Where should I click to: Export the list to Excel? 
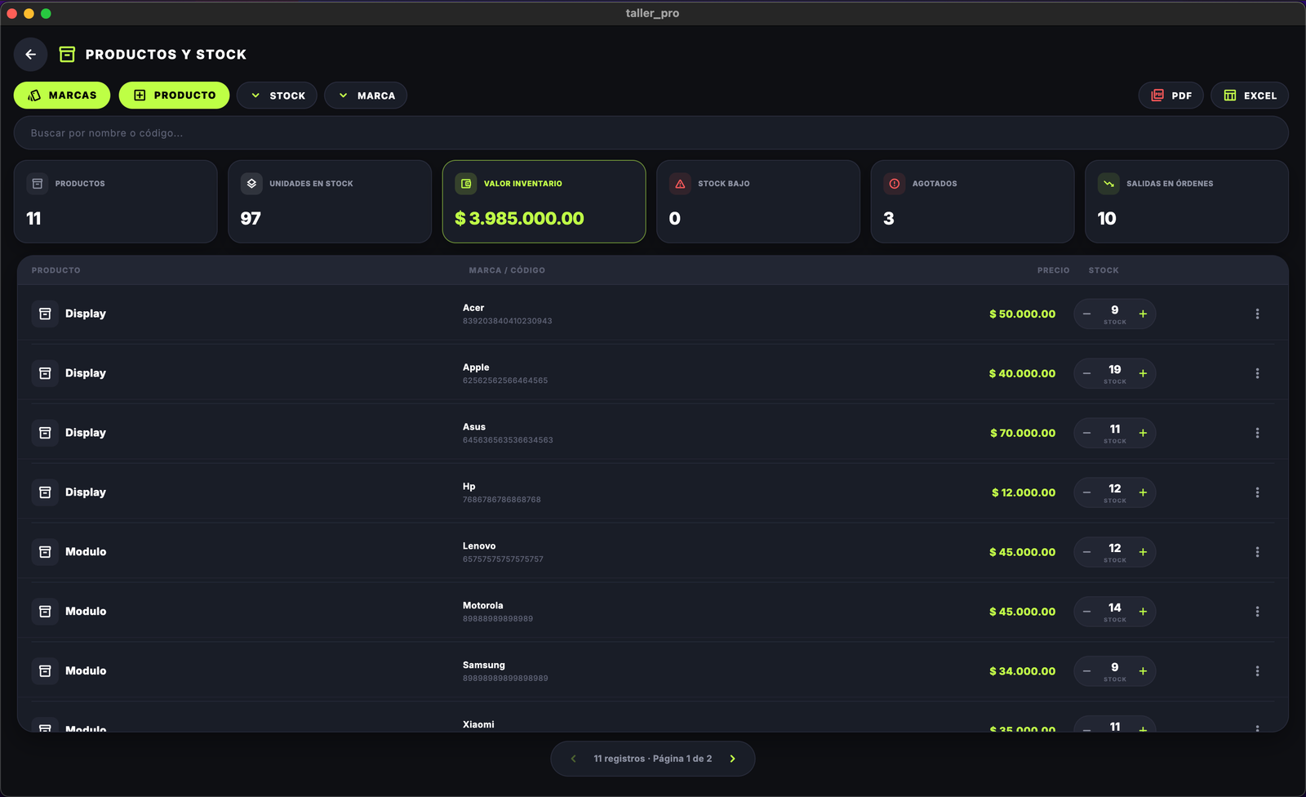click(x=1249, y=96)
